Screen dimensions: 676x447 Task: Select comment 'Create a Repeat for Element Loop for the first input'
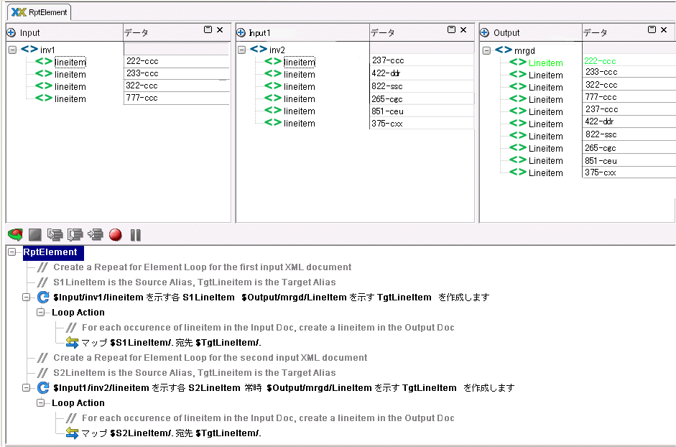[x=202, y=267]
